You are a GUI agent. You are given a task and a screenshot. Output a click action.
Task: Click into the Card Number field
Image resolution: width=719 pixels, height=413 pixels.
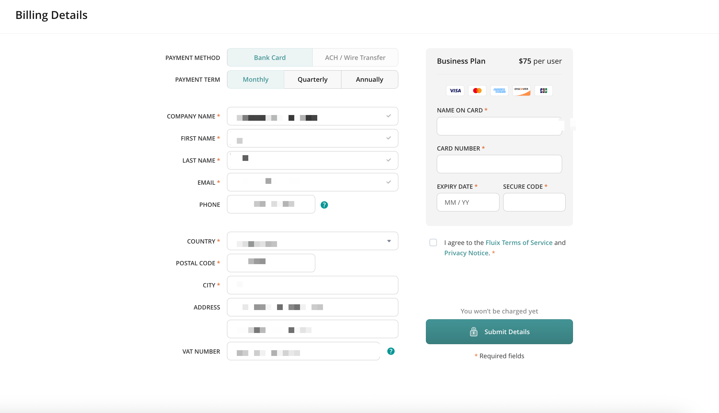(499, 164)
